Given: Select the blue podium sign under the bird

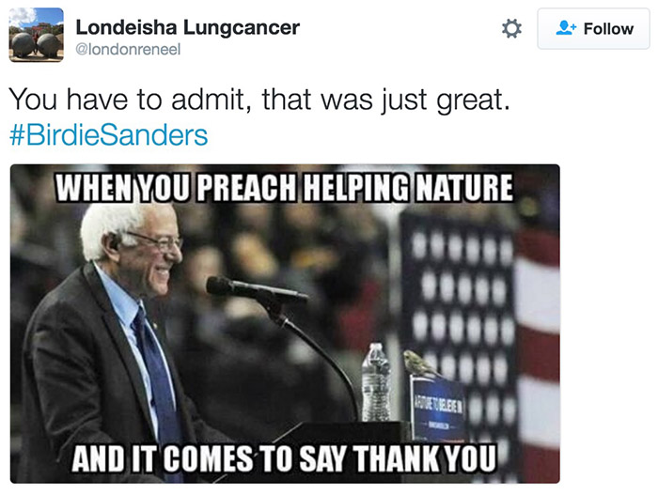Looking at the screenshot, I should (437, 409).
